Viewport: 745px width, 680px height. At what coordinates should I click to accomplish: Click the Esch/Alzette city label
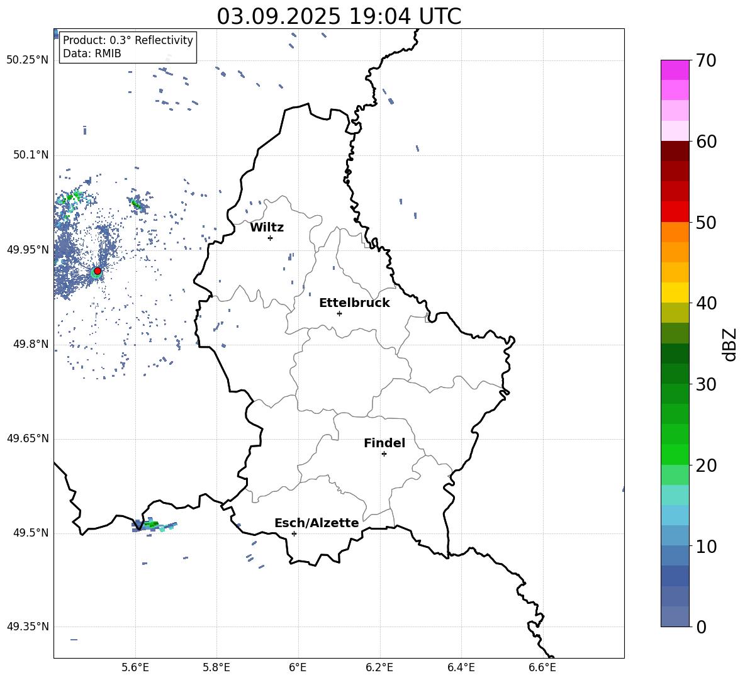pyautogui.click(x=316, y=523)
